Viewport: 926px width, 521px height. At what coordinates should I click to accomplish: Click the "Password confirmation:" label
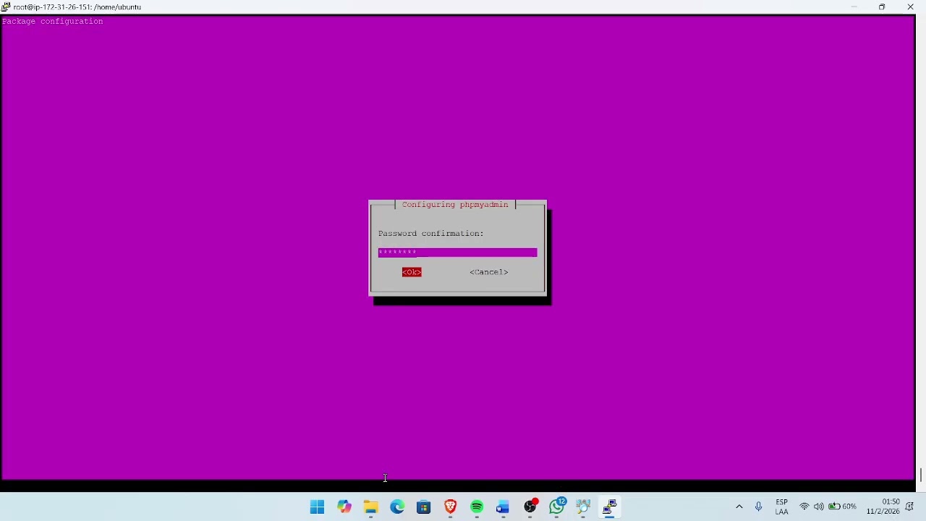click(x=430, y=234)
